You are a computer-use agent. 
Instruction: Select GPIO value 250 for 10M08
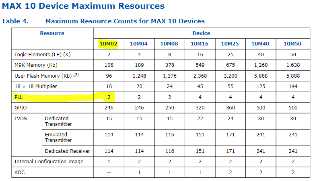170,108
